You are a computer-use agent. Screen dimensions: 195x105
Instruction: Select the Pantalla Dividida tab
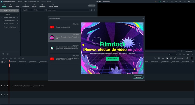(x=53, y=6)
